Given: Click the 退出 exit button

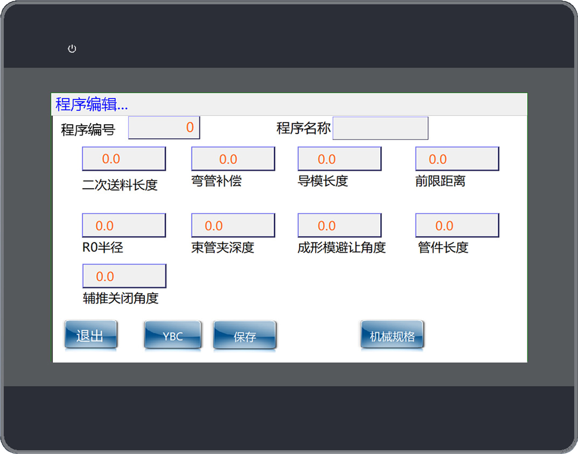Looking at the screenshot, I should pos(91,335).
